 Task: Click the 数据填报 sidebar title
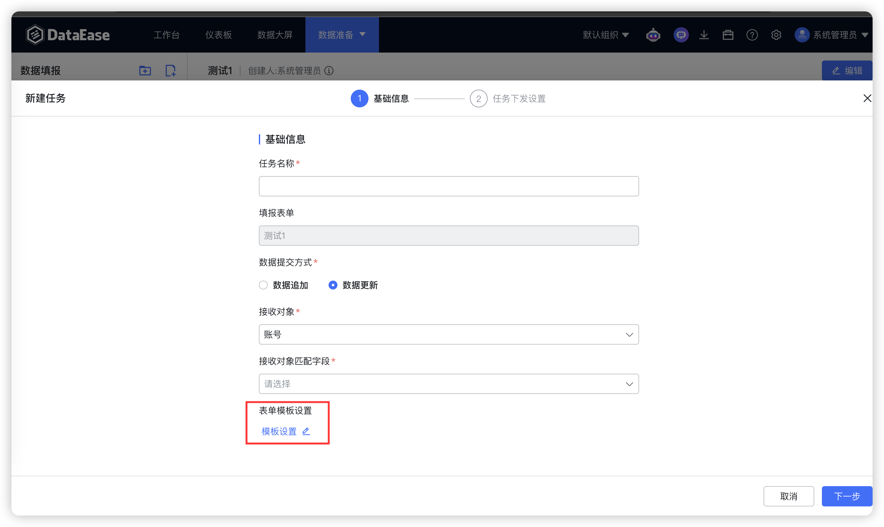(41, 70)
